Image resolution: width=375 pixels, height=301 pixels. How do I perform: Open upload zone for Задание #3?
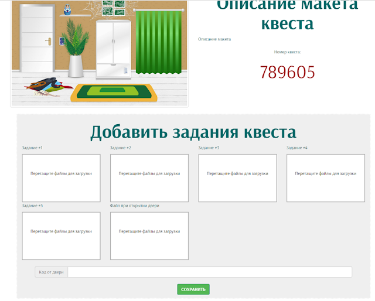(x=237, y=178)
